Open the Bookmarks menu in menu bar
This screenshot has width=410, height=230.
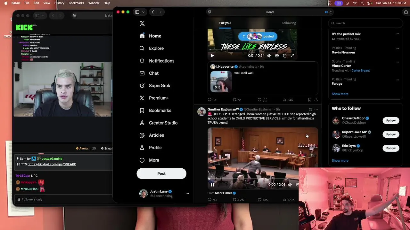pos(76,3)
